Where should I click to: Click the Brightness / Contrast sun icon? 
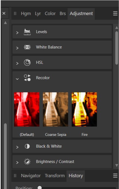point(27,162)
